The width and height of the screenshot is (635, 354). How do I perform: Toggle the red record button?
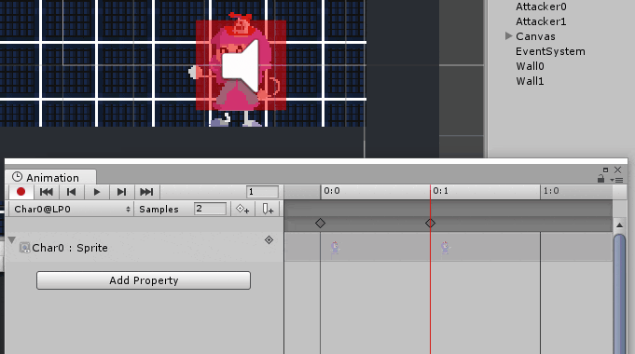(21, 192)
